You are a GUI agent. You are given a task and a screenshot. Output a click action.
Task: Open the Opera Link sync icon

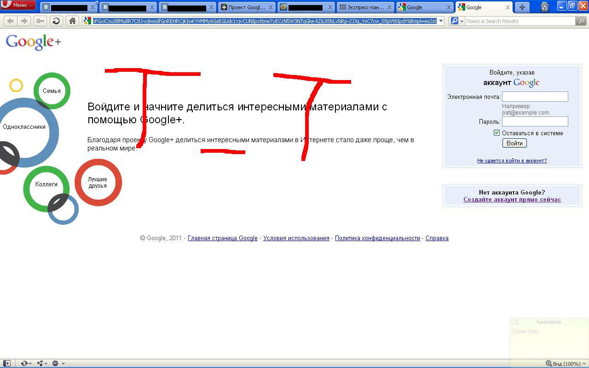[24, 363]
